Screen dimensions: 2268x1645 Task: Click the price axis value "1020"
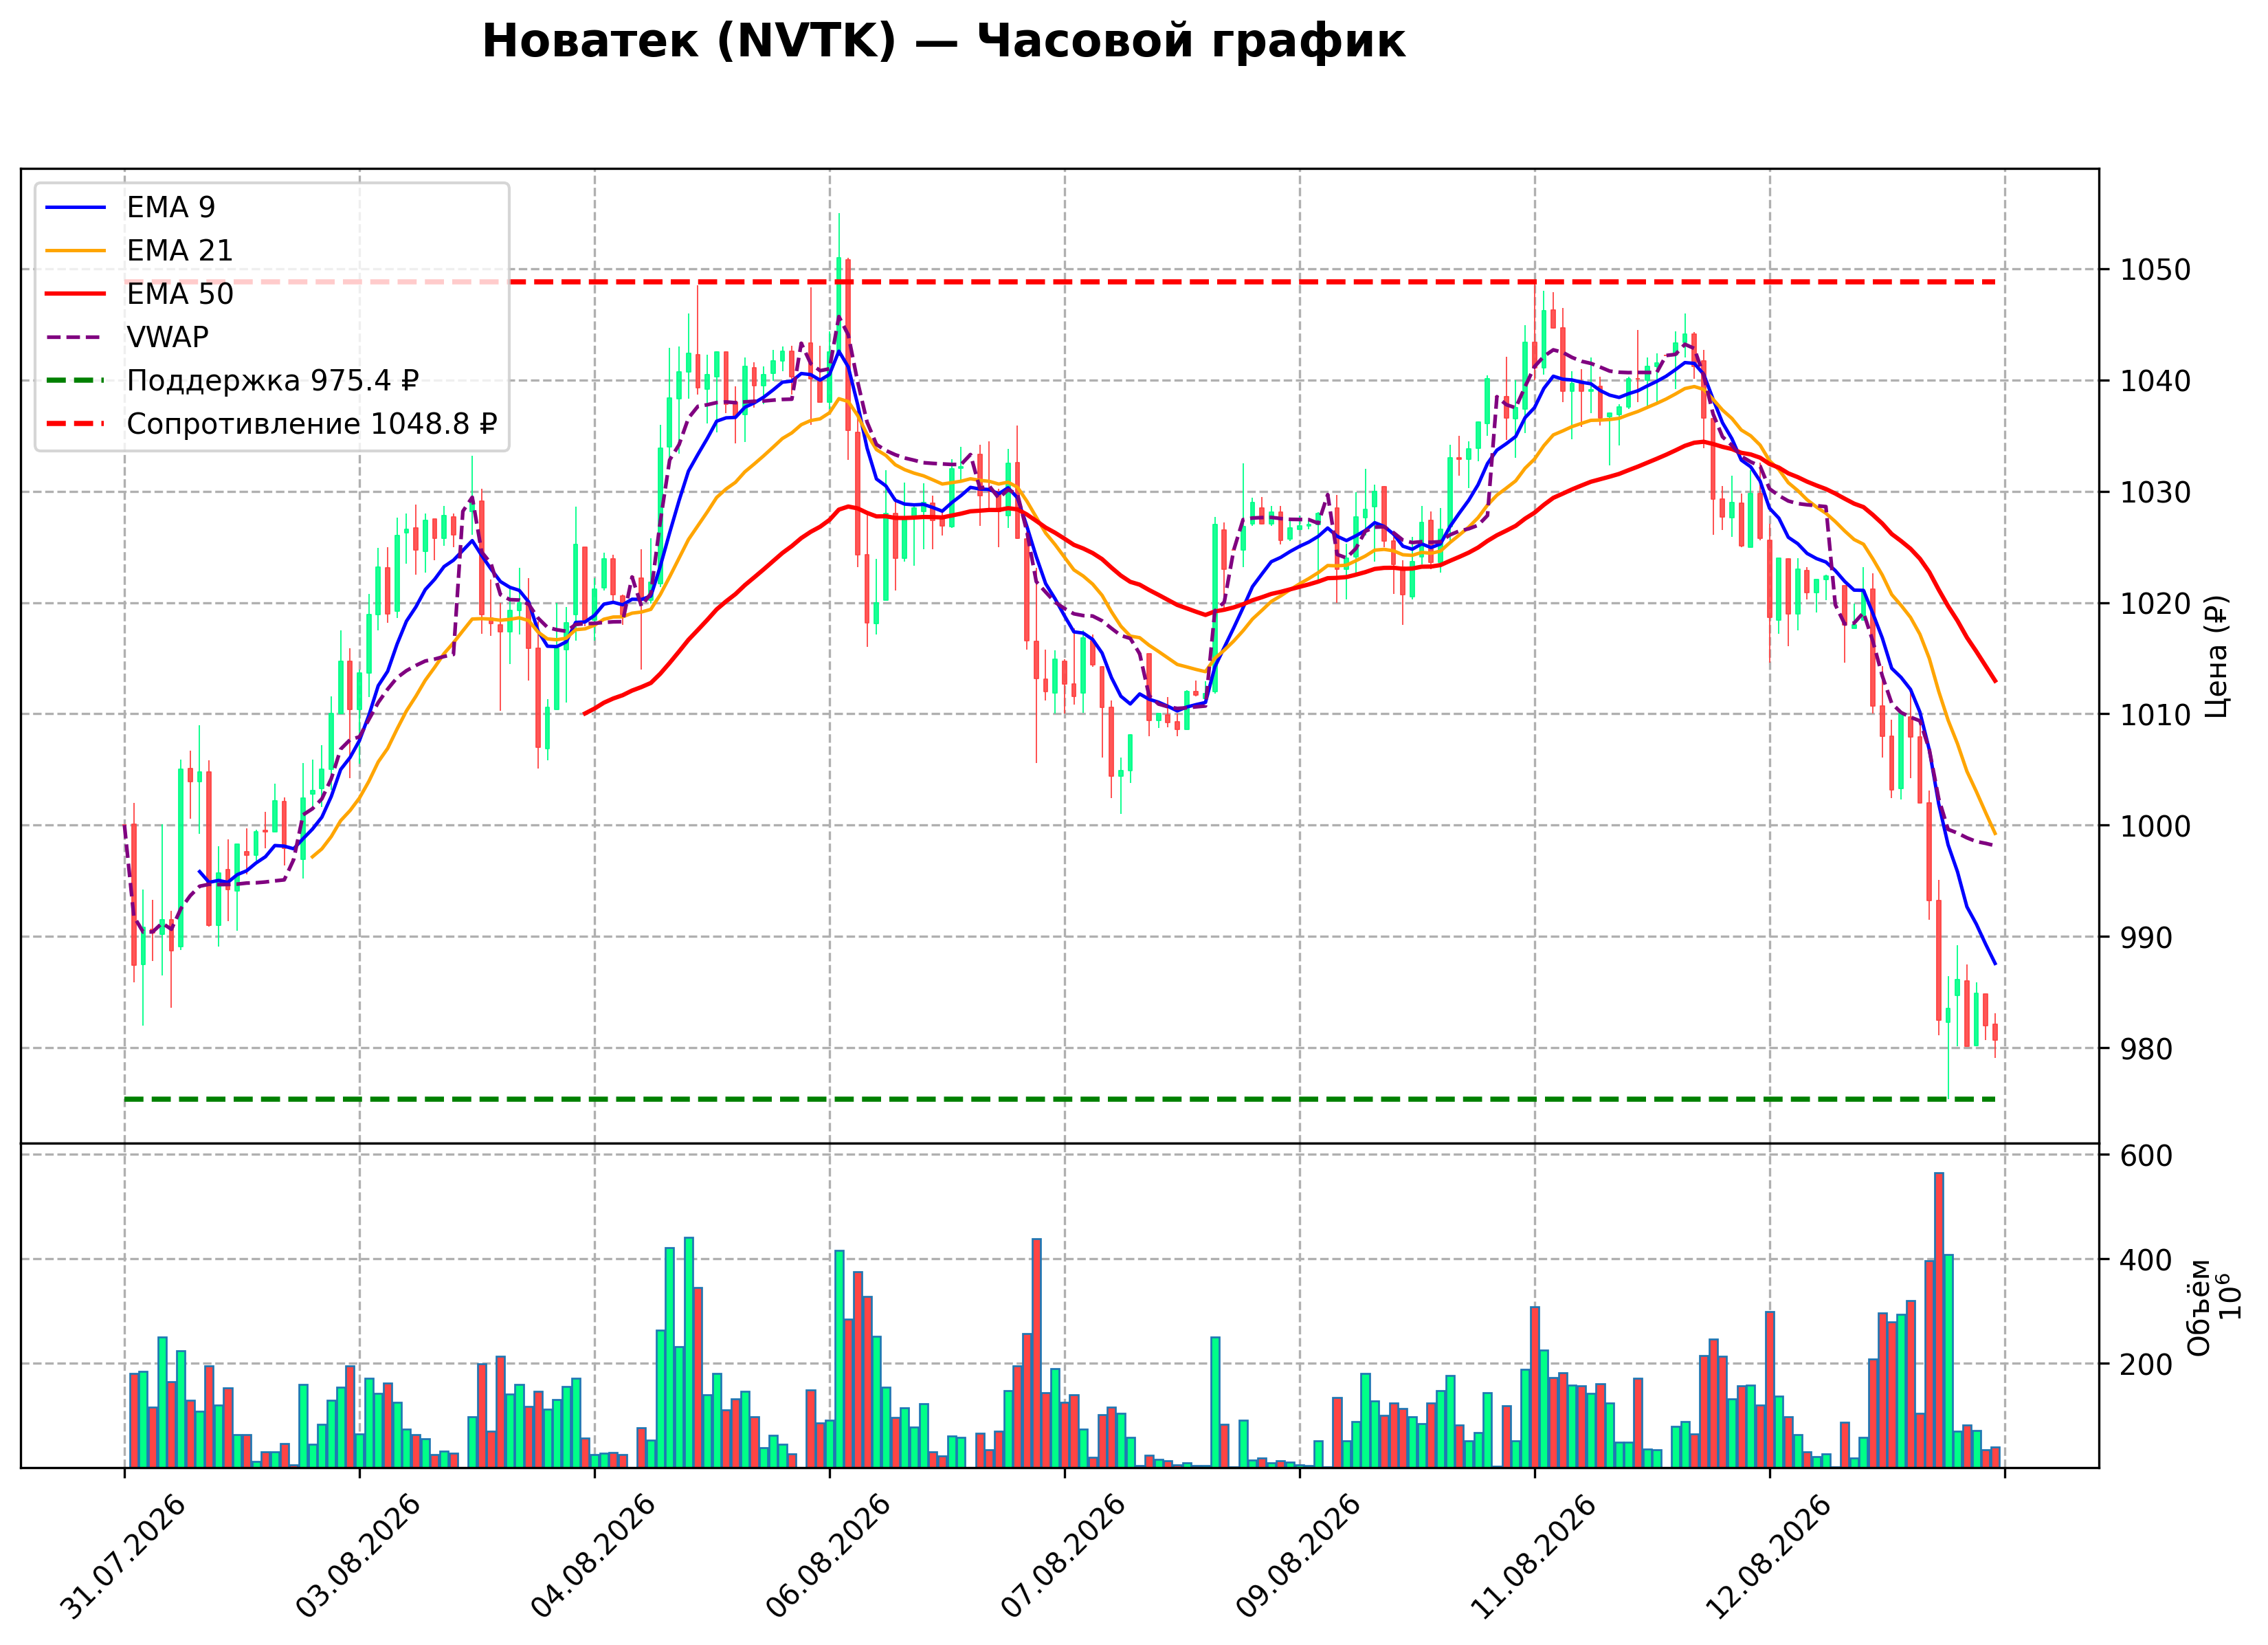pyautogui.click(x=2154, y=603)
